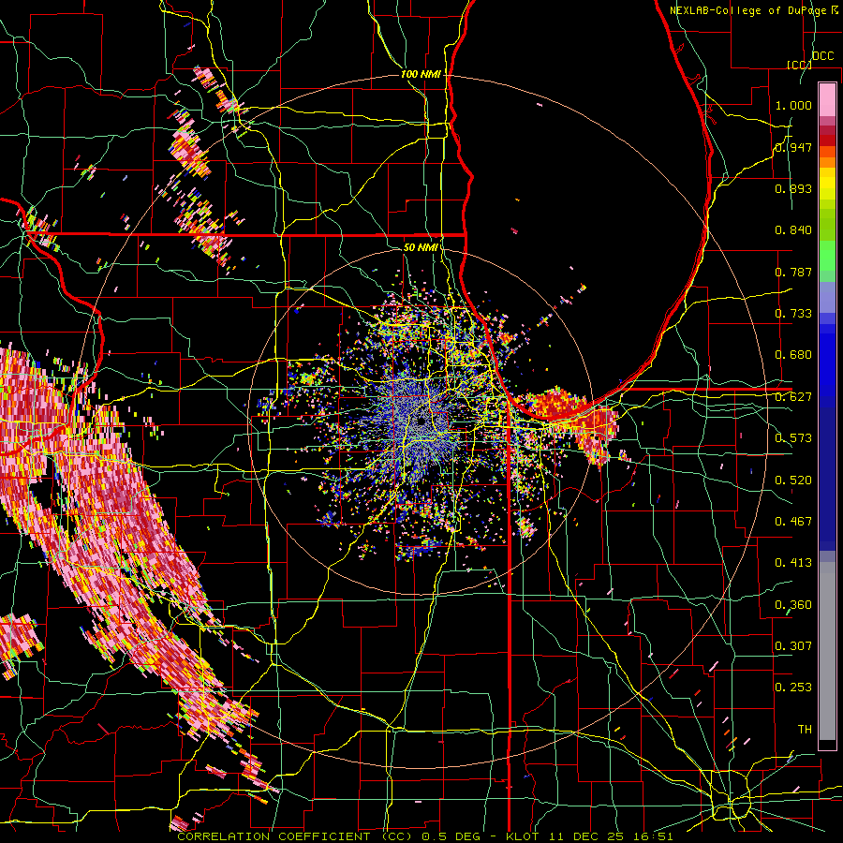Click the 0.680 scale value
Screen dimensions: 843x843
click(793, 355)
